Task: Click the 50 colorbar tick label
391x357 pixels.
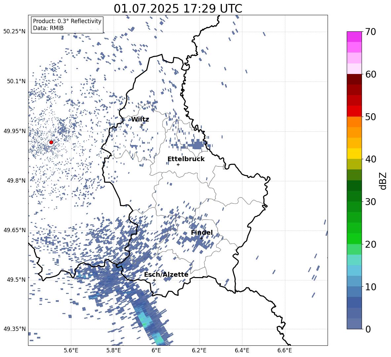Action: pos(371,117)
